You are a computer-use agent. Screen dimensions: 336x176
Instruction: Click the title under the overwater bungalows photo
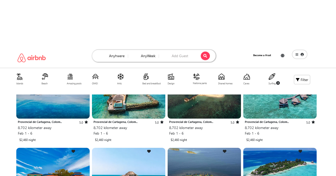pos(267,122)
